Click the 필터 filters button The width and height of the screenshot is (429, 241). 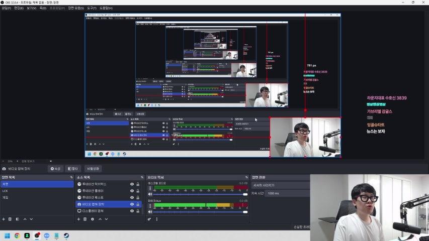(73, 169)
